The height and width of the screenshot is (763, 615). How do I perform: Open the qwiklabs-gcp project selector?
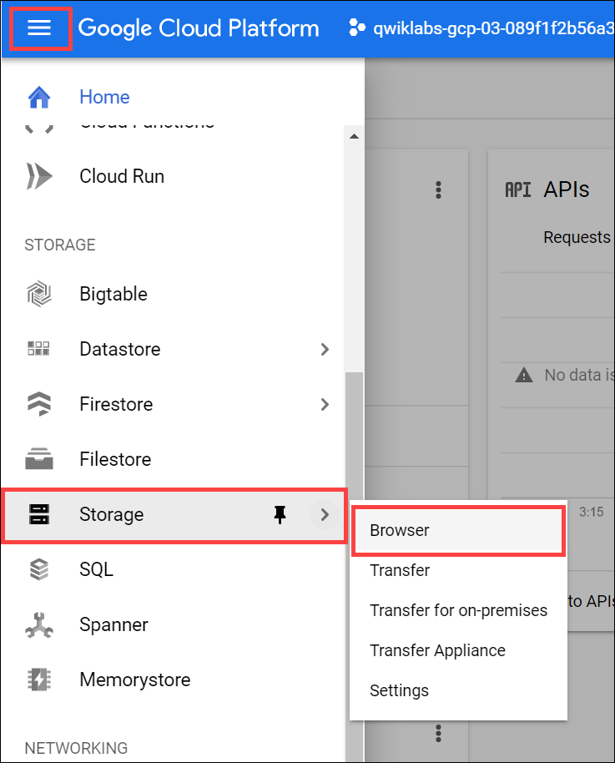[x=493, y=28]
